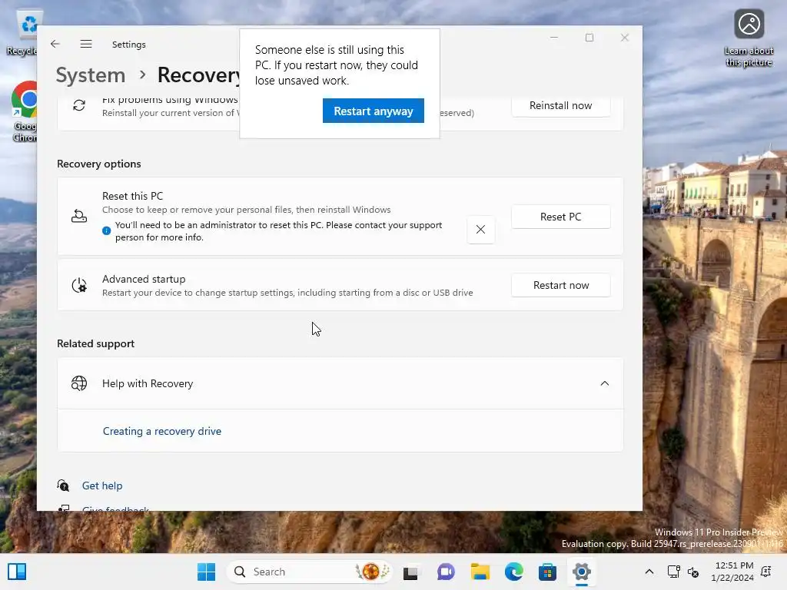
Task: Close the Settings window
Action: tap(624, 38)
